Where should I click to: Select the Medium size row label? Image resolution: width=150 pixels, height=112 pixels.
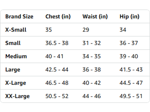tap(16, 56)
